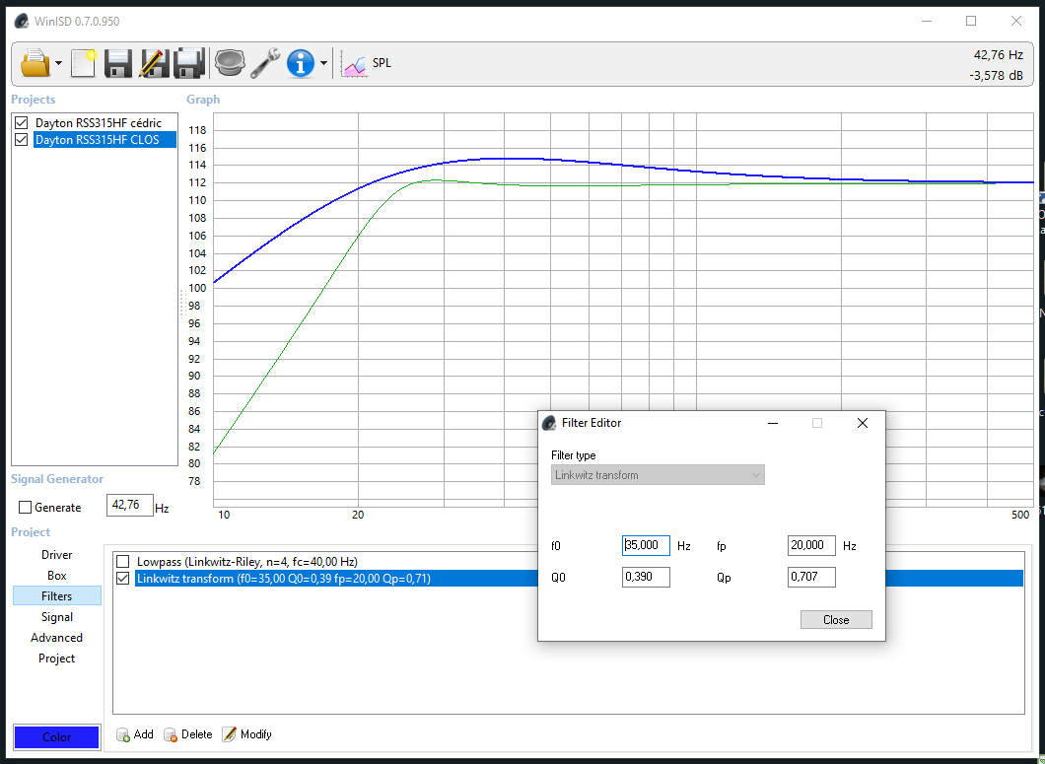Click the blue Color swatch button
Viewport: 1045px width, 764px height.
[x=56, y=737]
